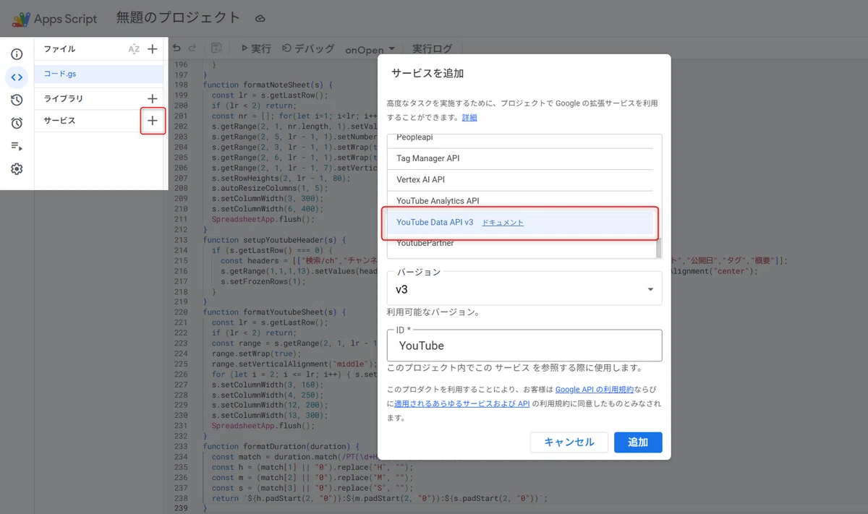Open the onOpen function dropdown
The height and width of the screenshot is (514, 868).
point(370,49)
